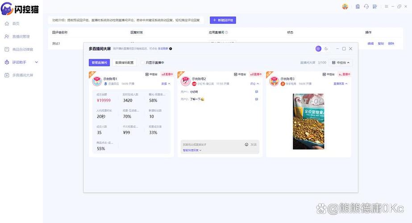The width and height of the screenshot is (412, 223).
Task: Switch to dark theme with the moon icon
Action: click(x=326, y=49)
